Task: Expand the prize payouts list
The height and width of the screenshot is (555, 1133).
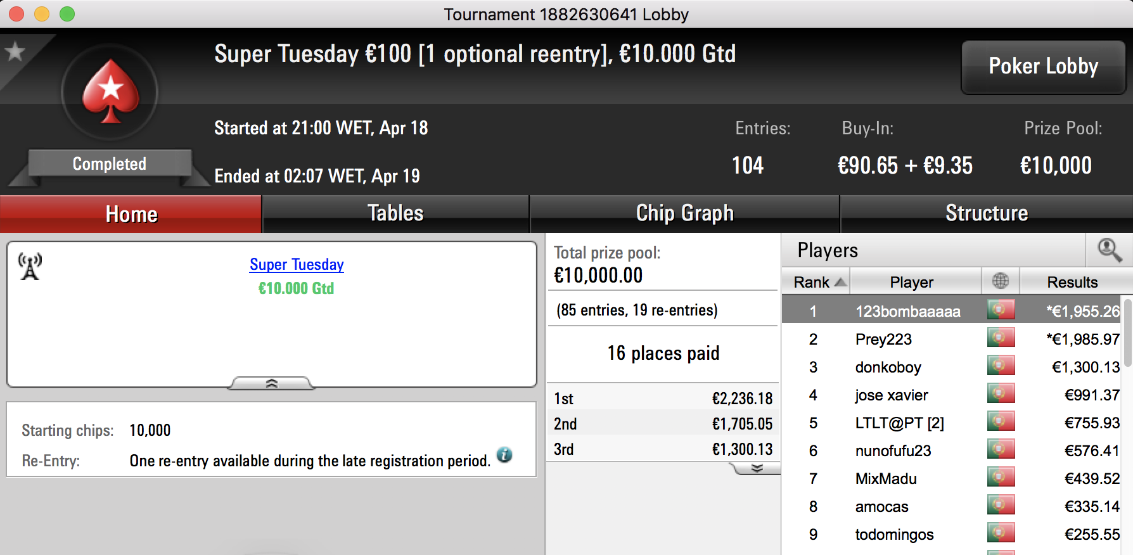Action: [757, 468]
